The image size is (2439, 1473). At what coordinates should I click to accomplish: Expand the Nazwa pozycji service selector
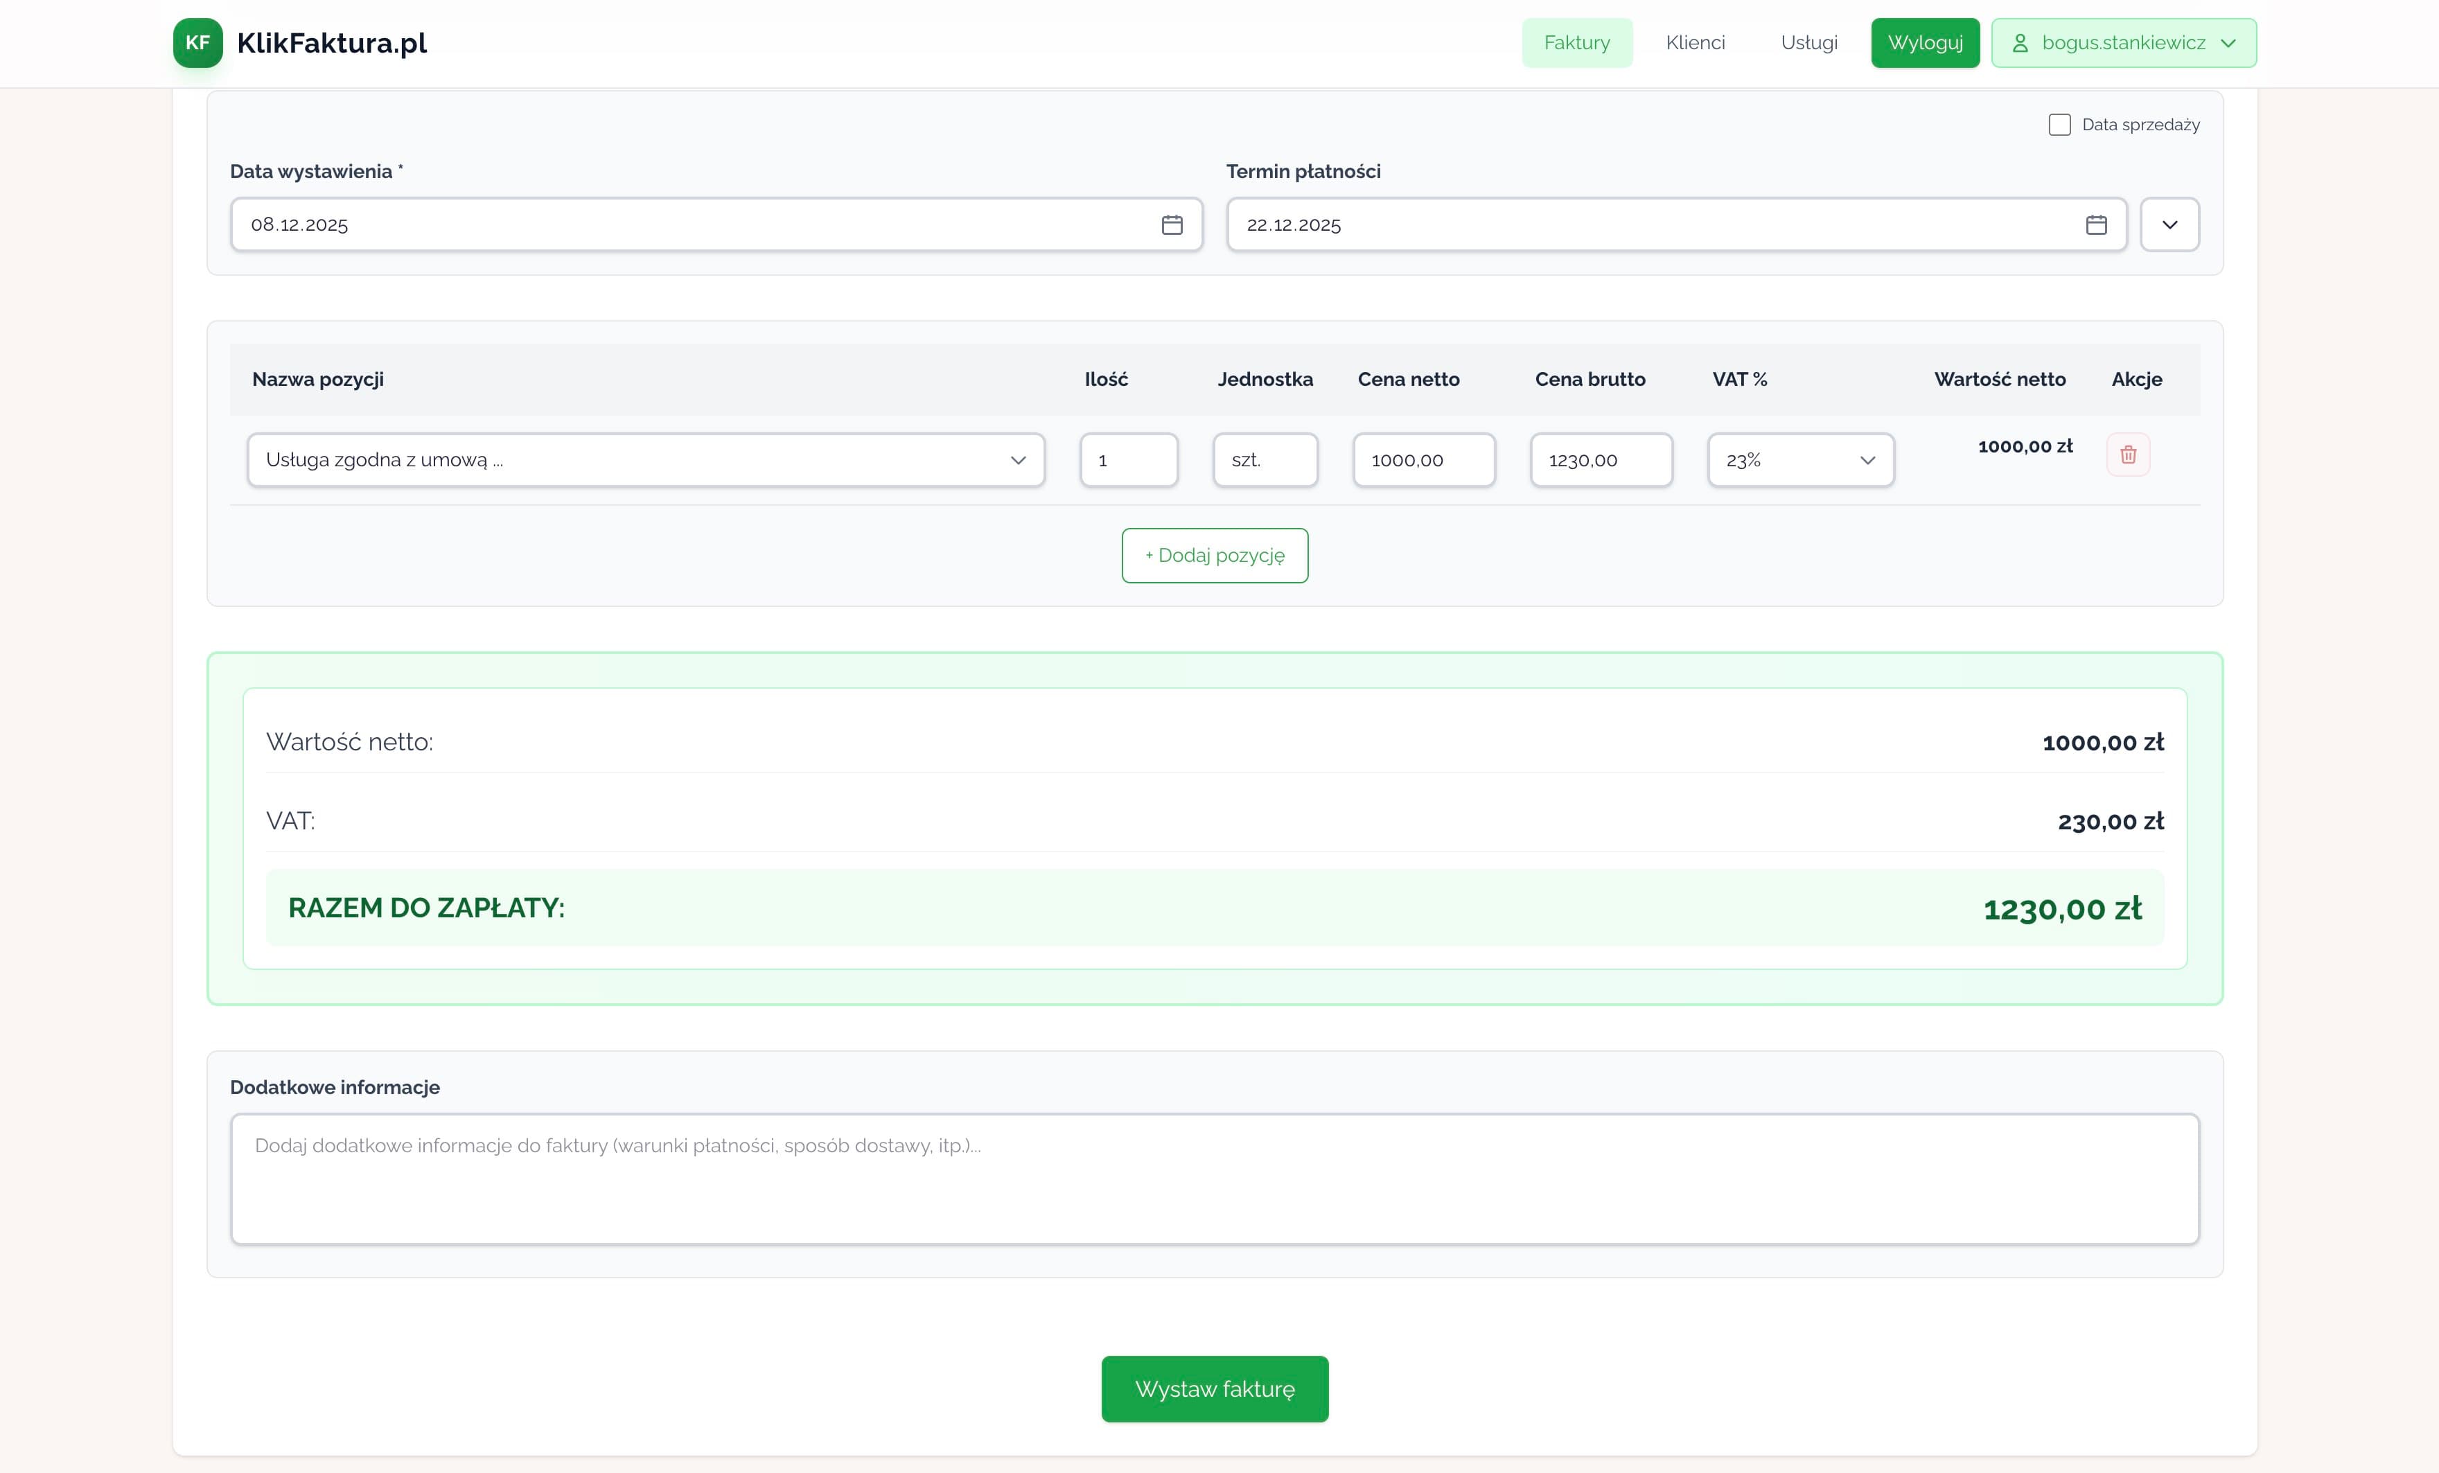tap(645, 460)
